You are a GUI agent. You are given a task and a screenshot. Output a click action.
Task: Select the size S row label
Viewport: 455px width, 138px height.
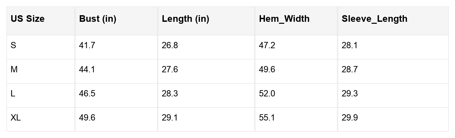tap(14, 45)
